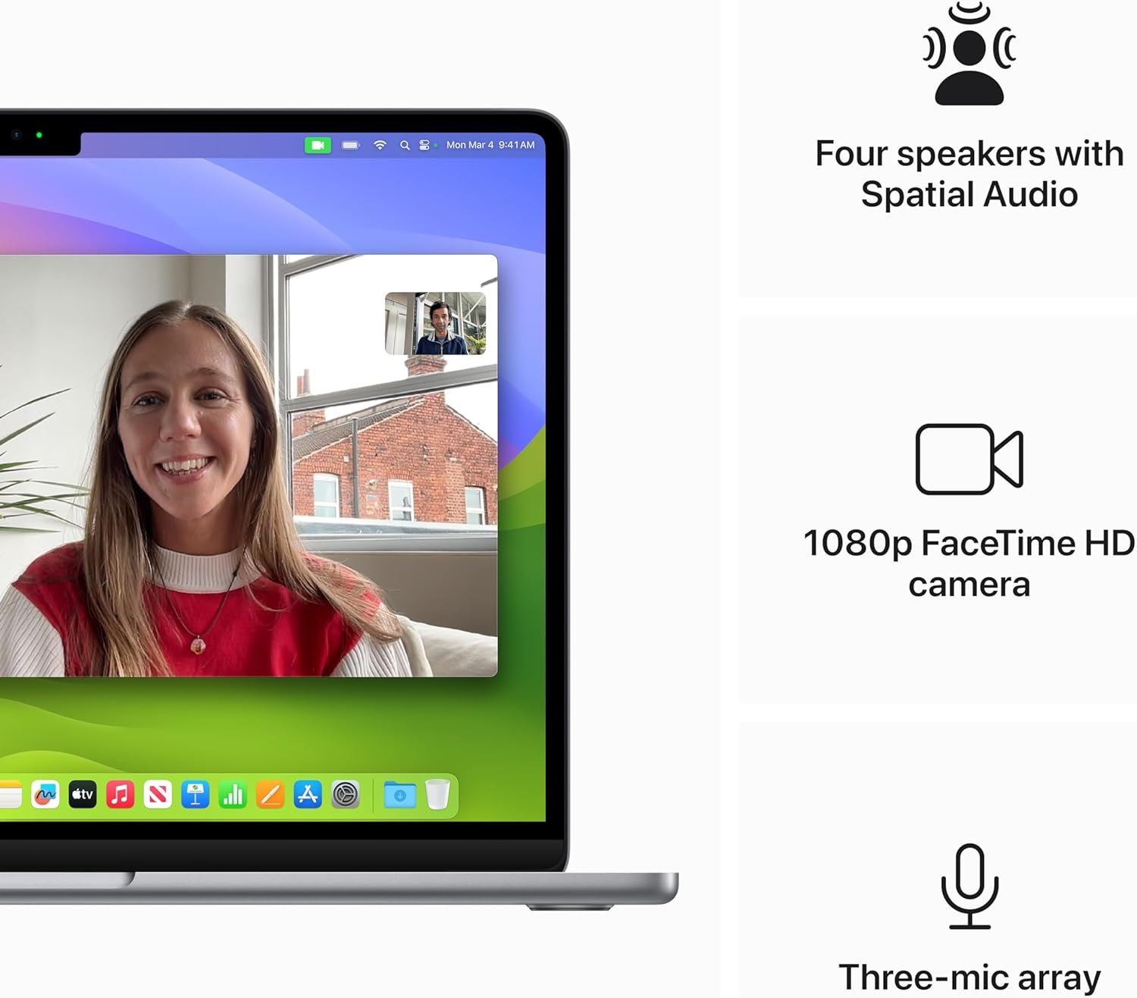Click the green FaceTime camera menu bar indicator
The image size is (1137, 998).
318,145
